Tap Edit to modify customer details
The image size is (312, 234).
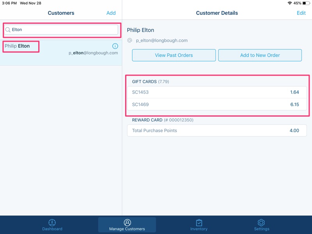(301, 13)
